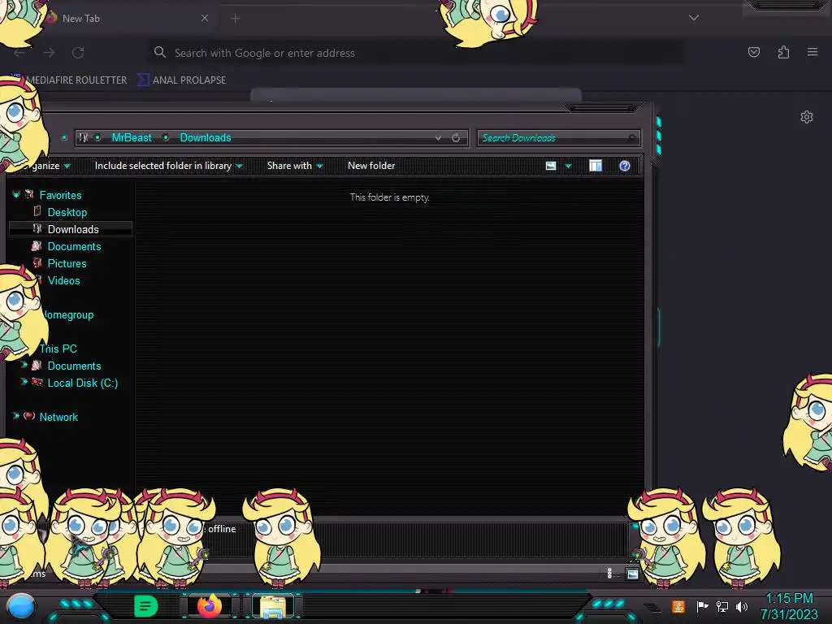Open network status tray icon
Image resolution: width=832 pixels, height=624 pixels.
point(721,606)
